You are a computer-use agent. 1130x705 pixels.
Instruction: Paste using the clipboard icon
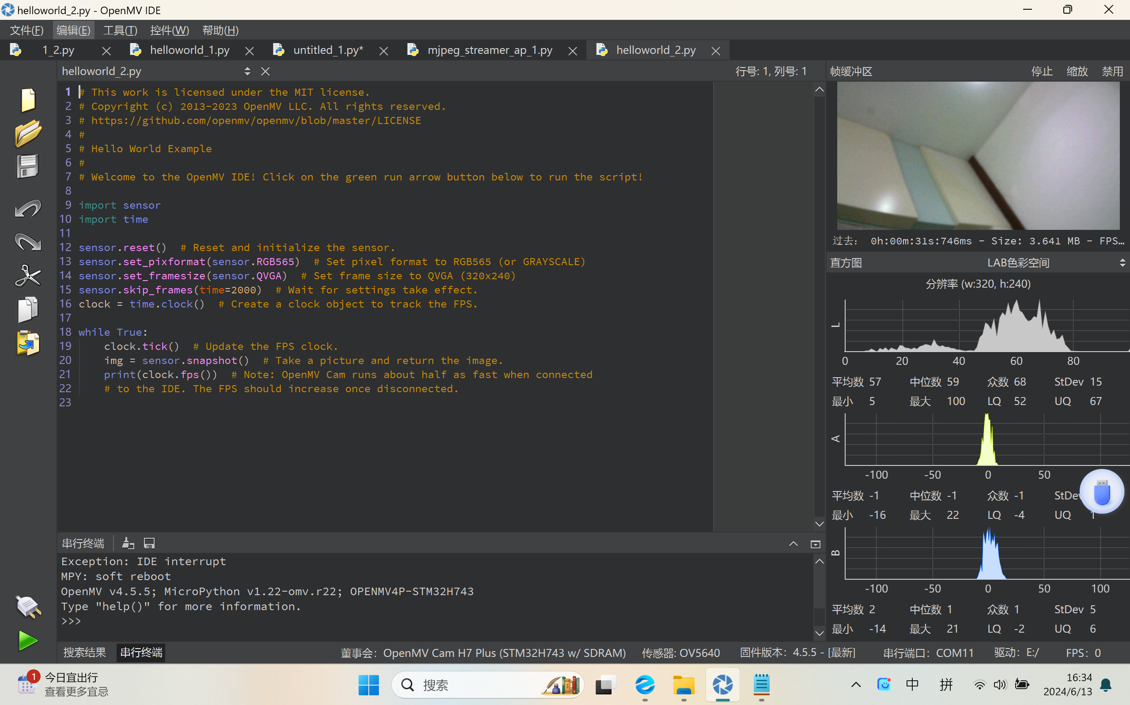pyautogui.click(x=28, y=343)
